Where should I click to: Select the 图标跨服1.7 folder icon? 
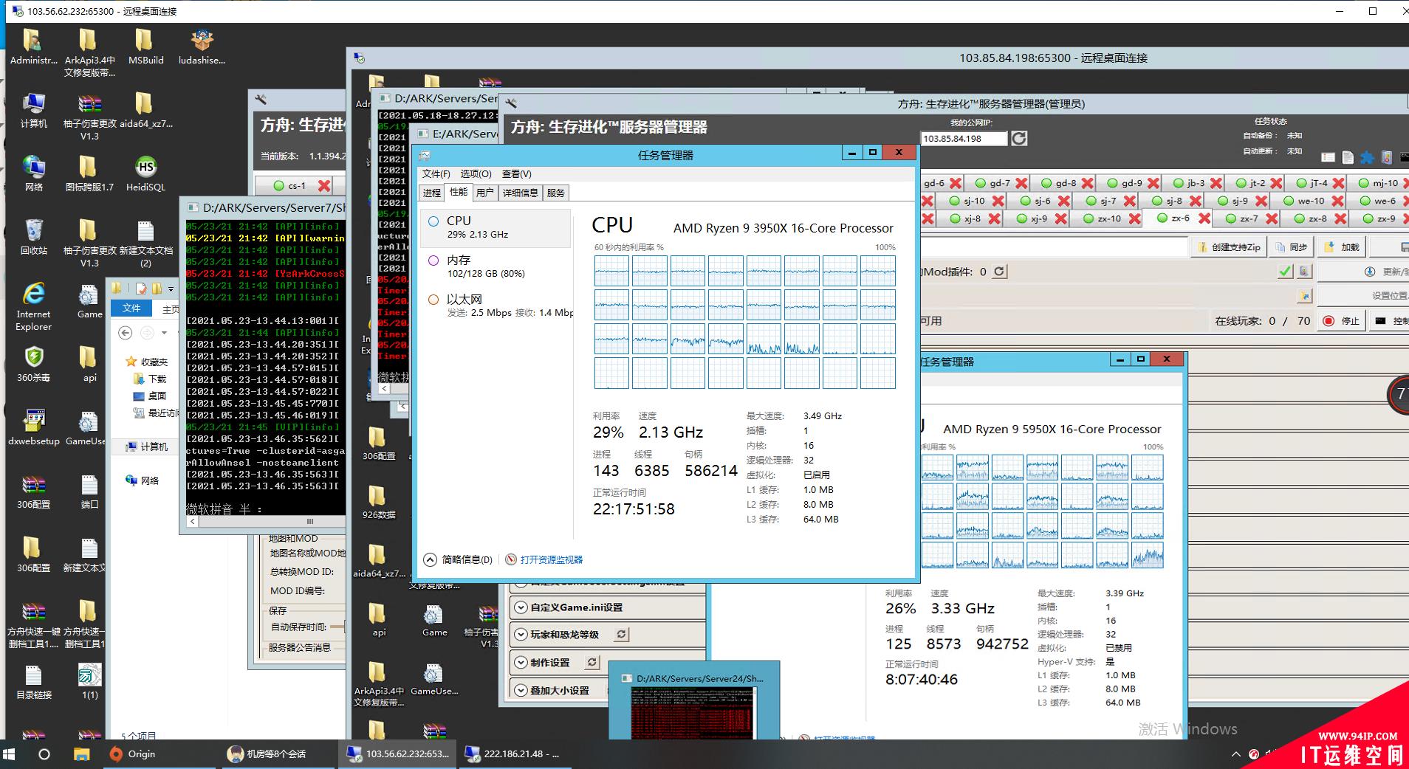click(89, 173)
